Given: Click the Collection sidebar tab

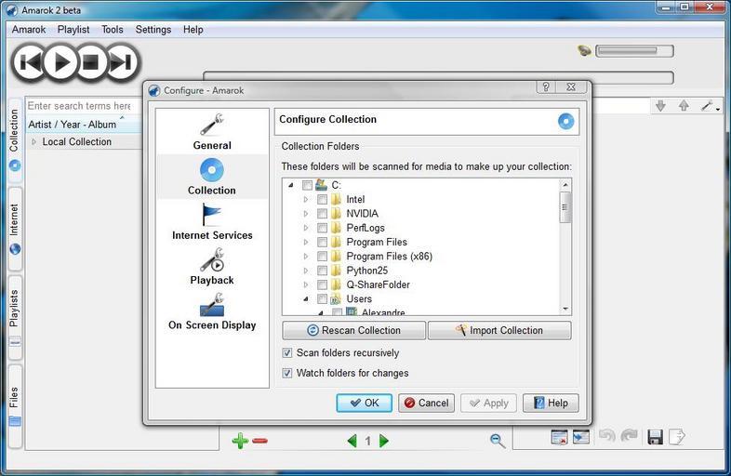Looking at the screenshot, I should coord(15,139).
